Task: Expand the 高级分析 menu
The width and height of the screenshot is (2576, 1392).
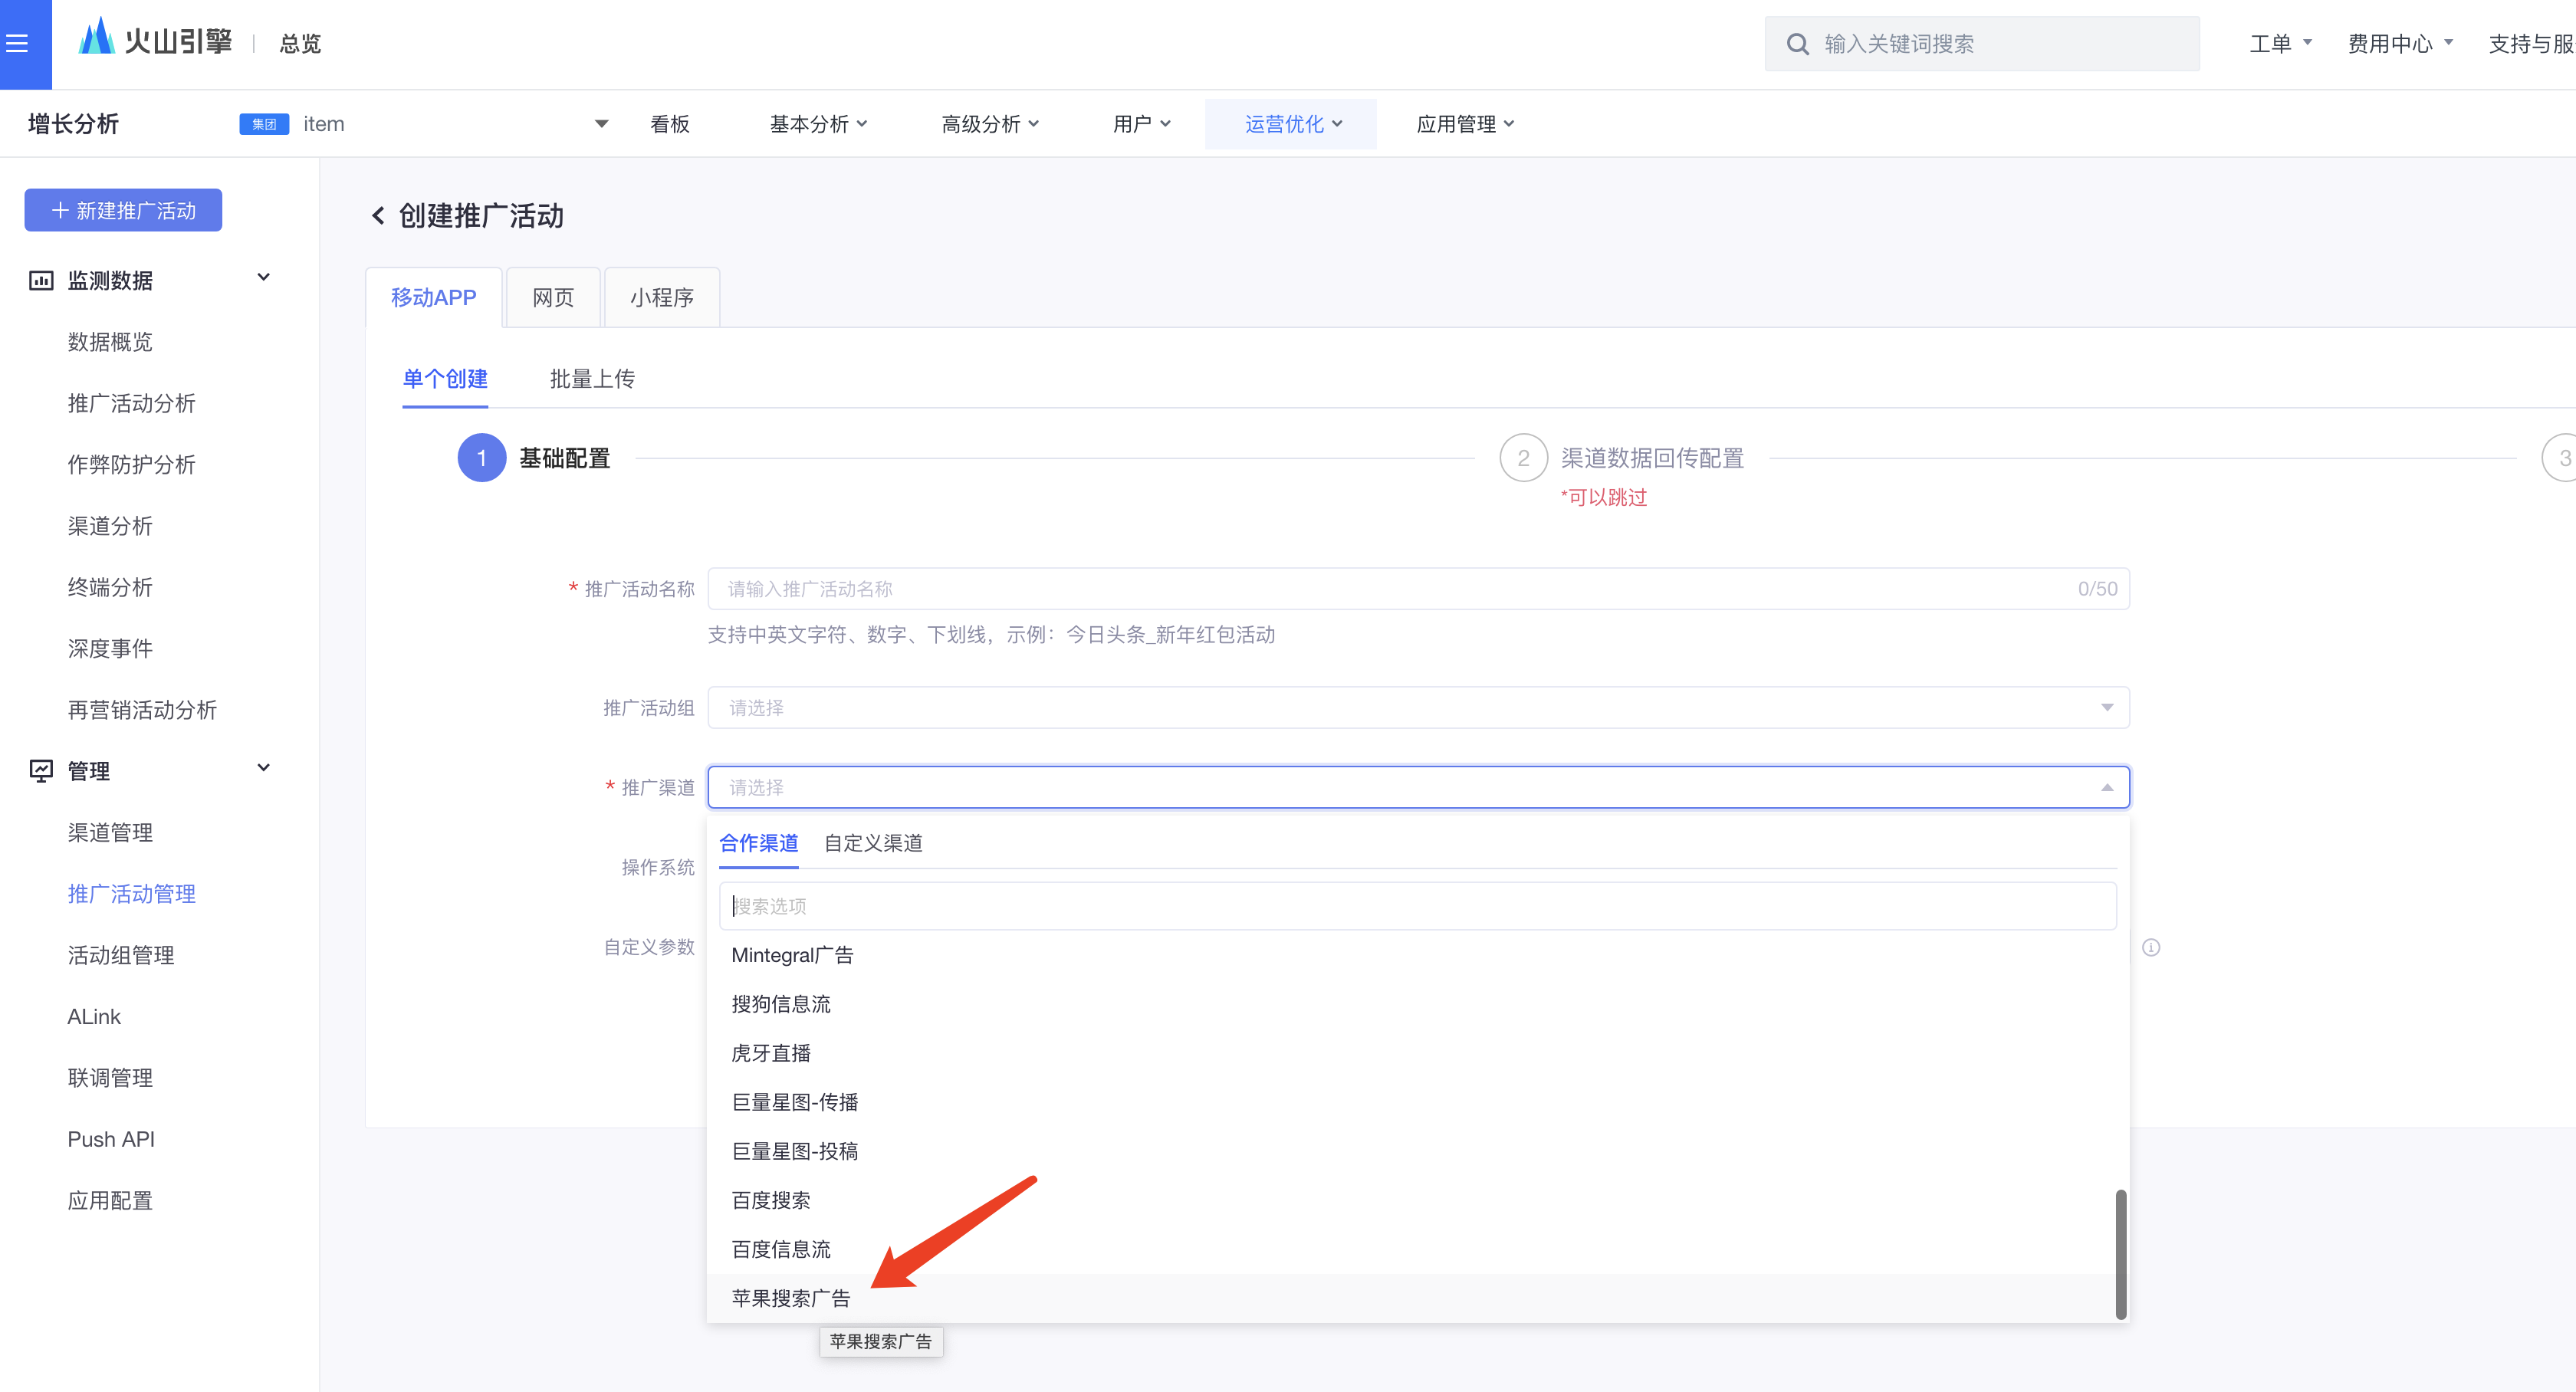Action: point(990,124)
